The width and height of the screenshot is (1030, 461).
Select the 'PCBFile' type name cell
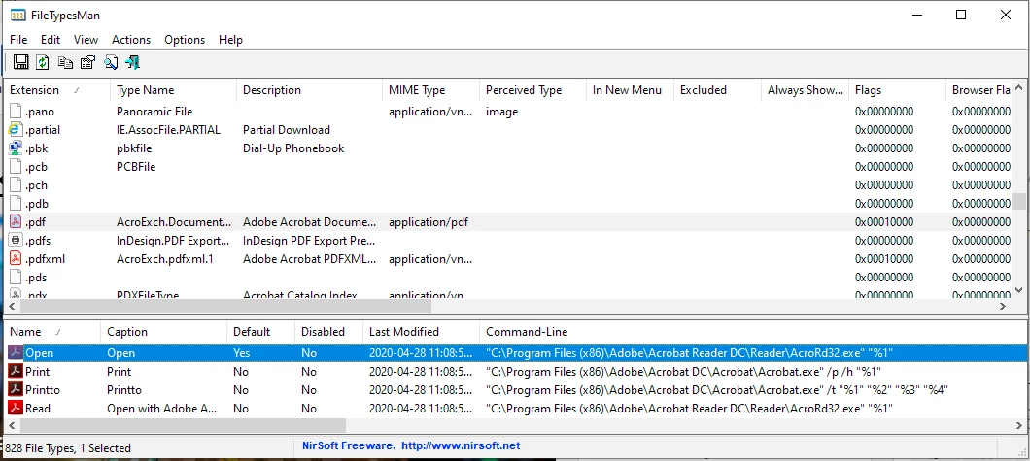click(136, 167)
